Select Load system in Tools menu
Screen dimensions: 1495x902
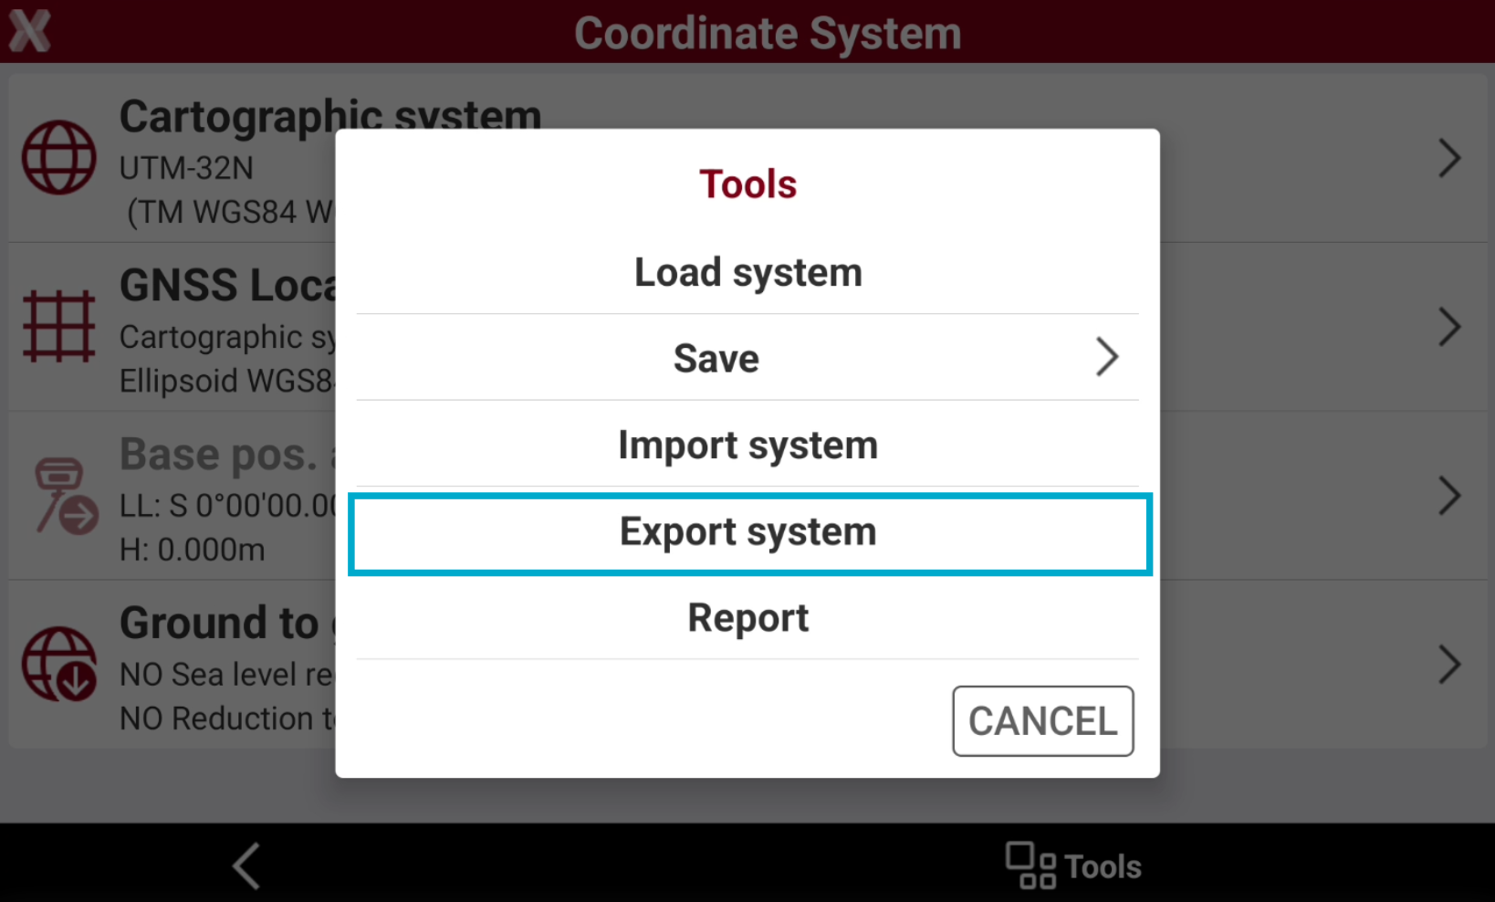pos(747,272)
